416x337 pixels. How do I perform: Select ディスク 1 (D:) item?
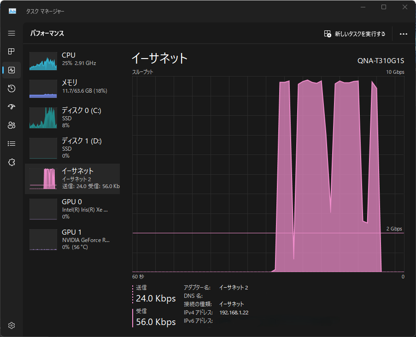[72, 148]
